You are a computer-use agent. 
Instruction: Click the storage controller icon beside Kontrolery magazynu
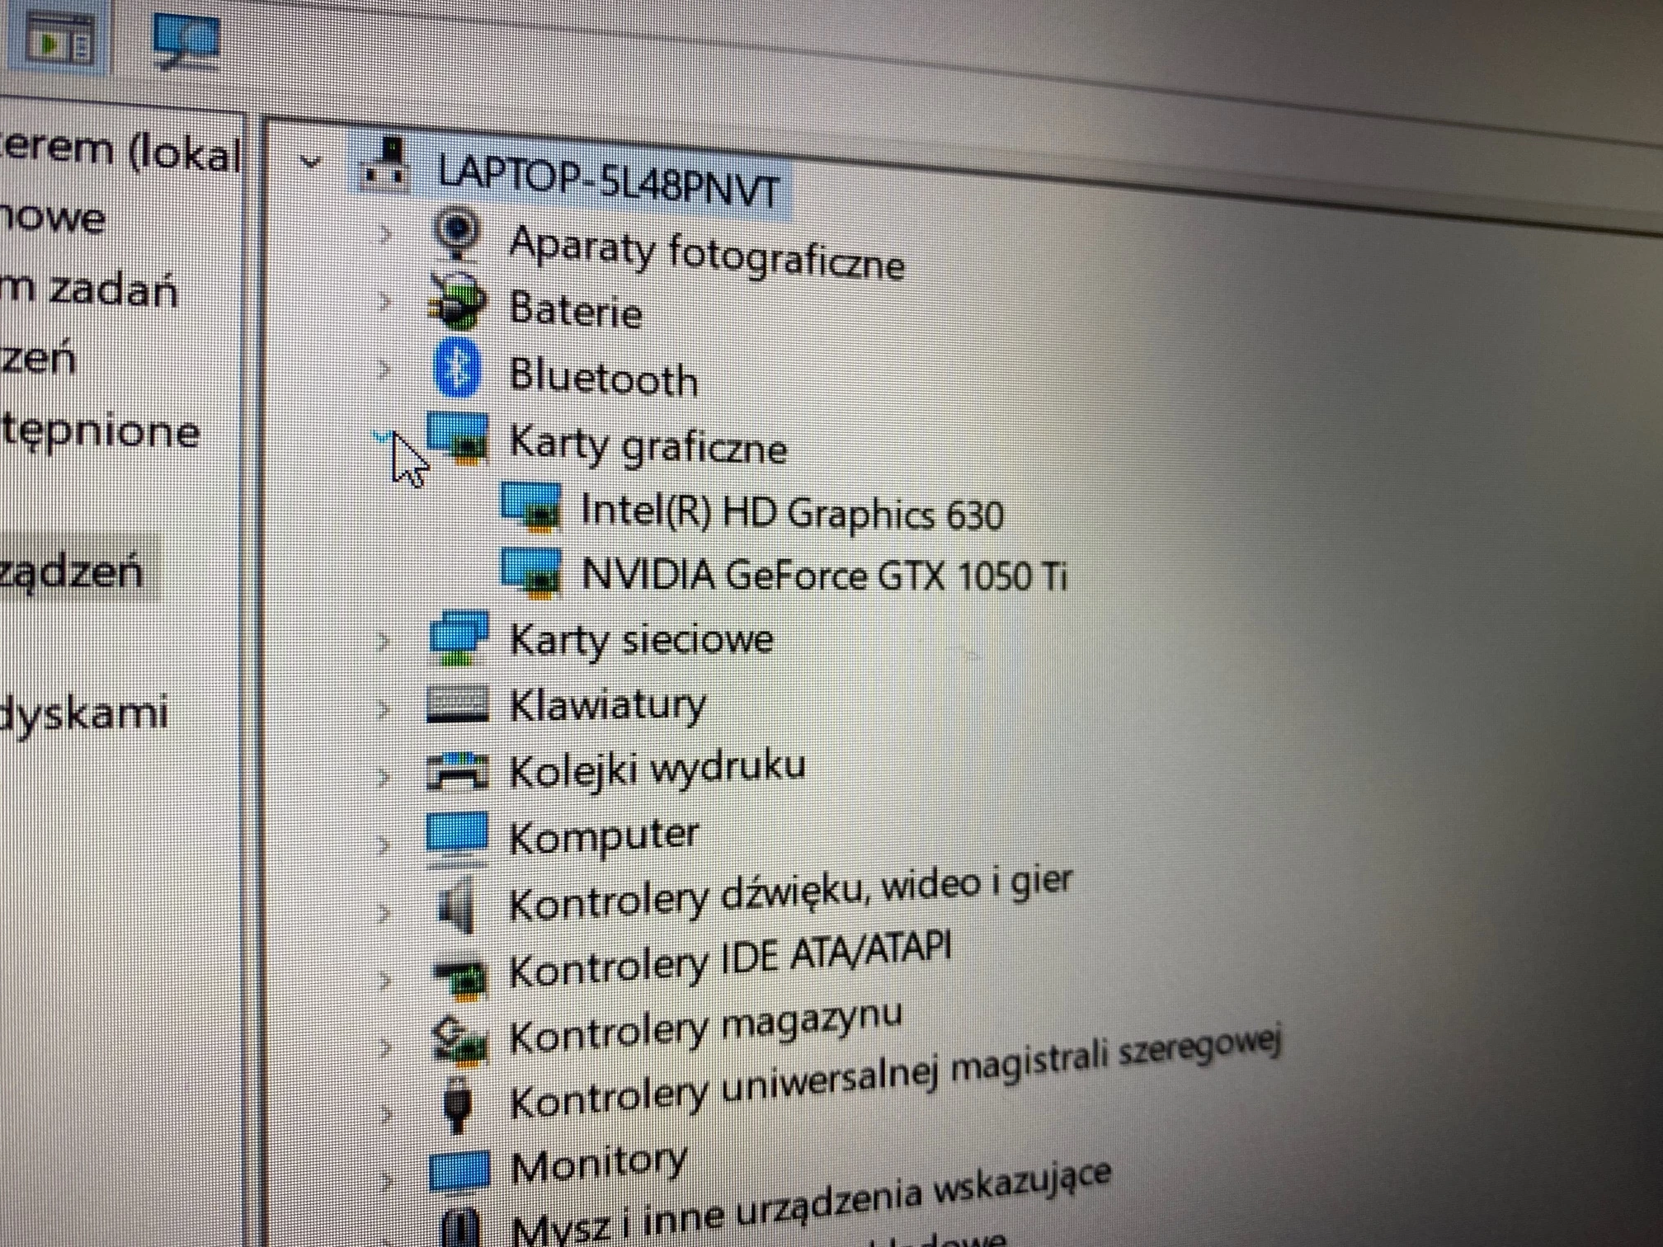(x=459, y=1040)
